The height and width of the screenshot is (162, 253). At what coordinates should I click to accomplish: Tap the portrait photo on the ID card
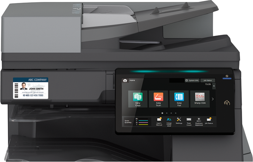click(23, 86)
